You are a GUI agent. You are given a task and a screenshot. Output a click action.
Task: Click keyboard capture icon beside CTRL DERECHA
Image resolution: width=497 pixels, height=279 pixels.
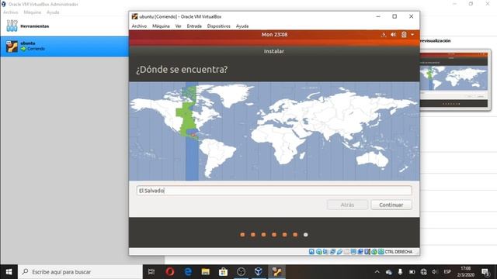tap(381, 251)
